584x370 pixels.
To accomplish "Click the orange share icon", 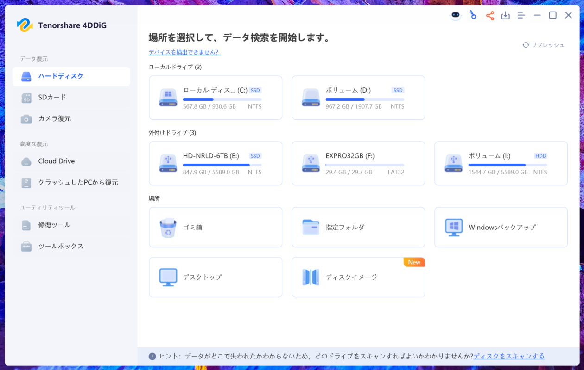I will click(x=489, y=16).
